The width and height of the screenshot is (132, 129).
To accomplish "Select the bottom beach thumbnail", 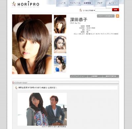I will click(x=60, y=64).
